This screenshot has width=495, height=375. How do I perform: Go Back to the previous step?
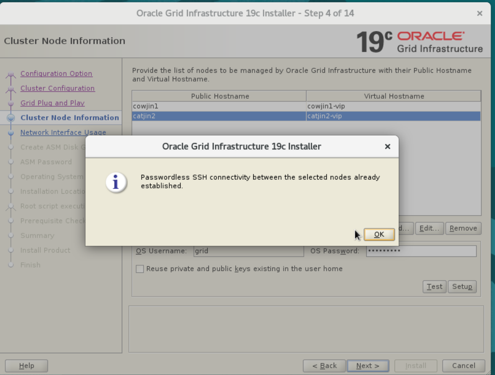pos(324,366)
